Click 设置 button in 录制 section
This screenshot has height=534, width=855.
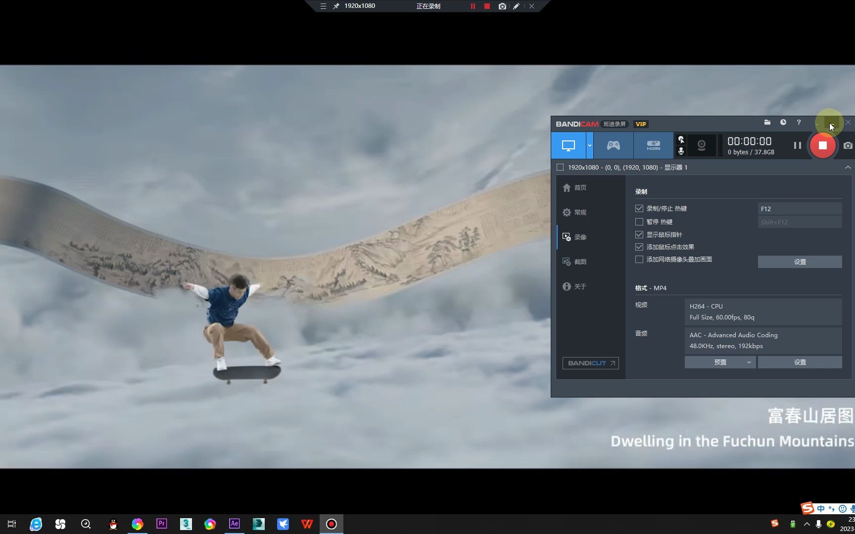800,262
